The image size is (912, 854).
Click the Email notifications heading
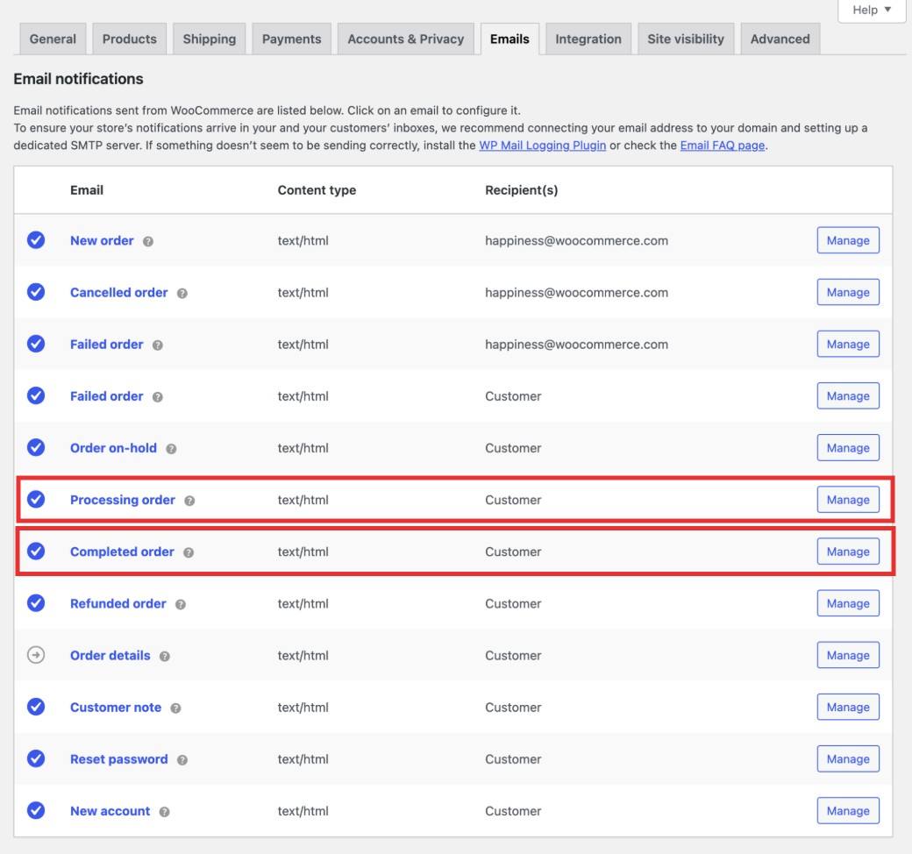[x=79, y=79]
